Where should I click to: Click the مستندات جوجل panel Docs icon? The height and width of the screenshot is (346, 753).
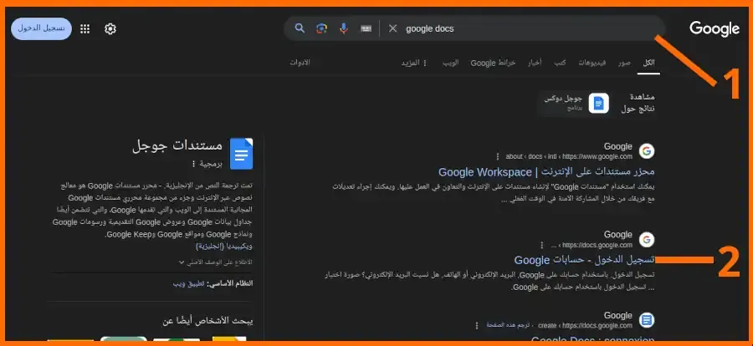click(241, 154)
